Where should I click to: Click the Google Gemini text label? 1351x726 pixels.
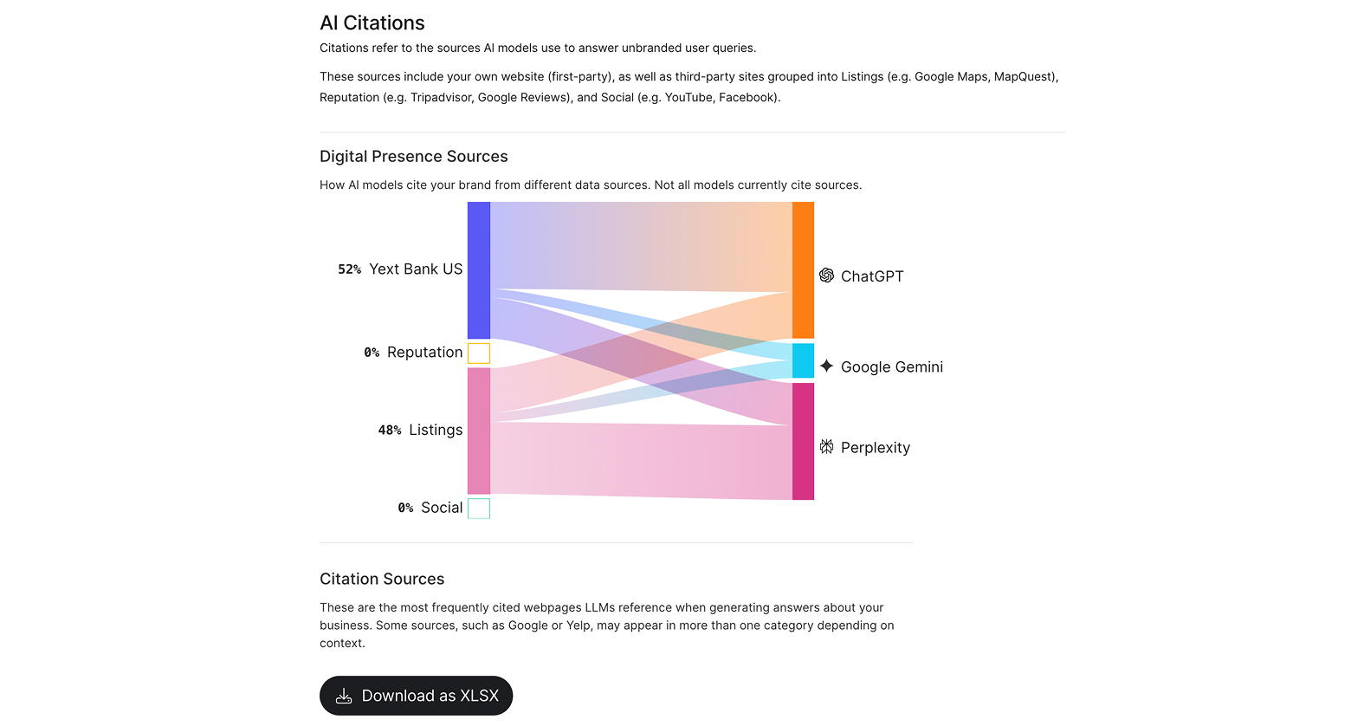click(891, 367)
